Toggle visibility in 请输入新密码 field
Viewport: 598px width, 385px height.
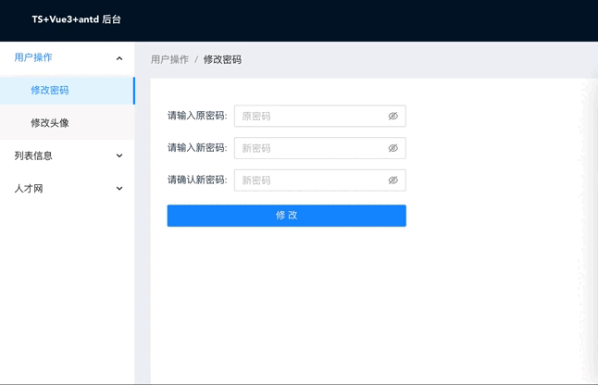point(392,148)
